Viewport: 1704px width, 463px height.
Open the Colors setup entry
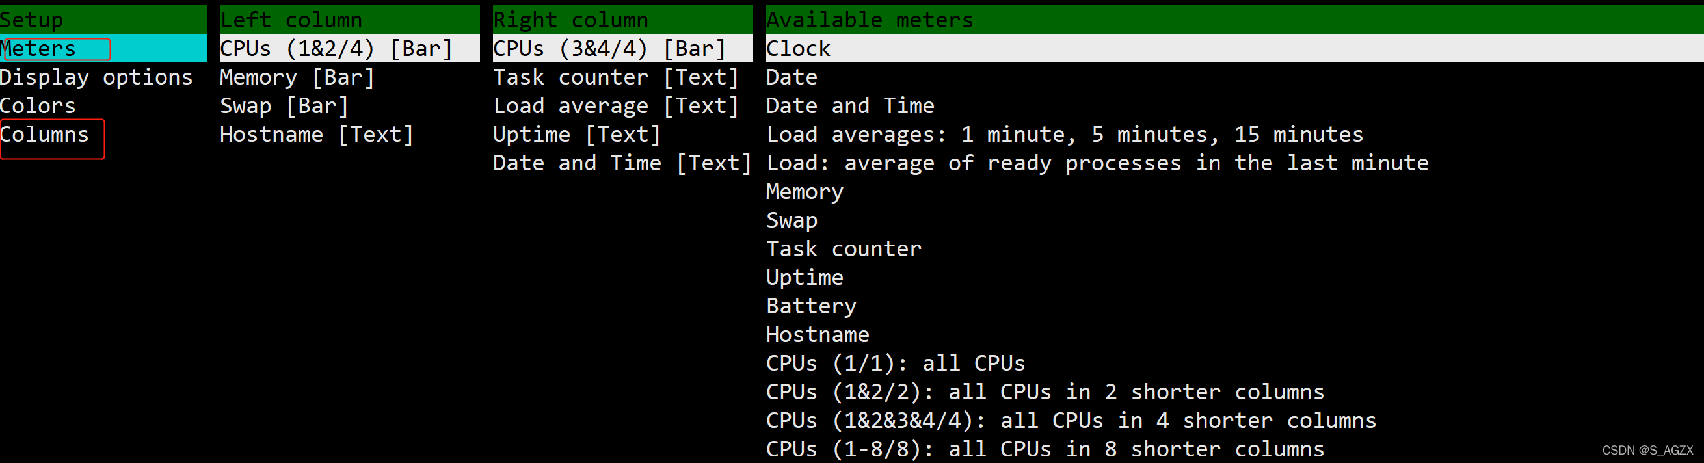coord(38,106)
